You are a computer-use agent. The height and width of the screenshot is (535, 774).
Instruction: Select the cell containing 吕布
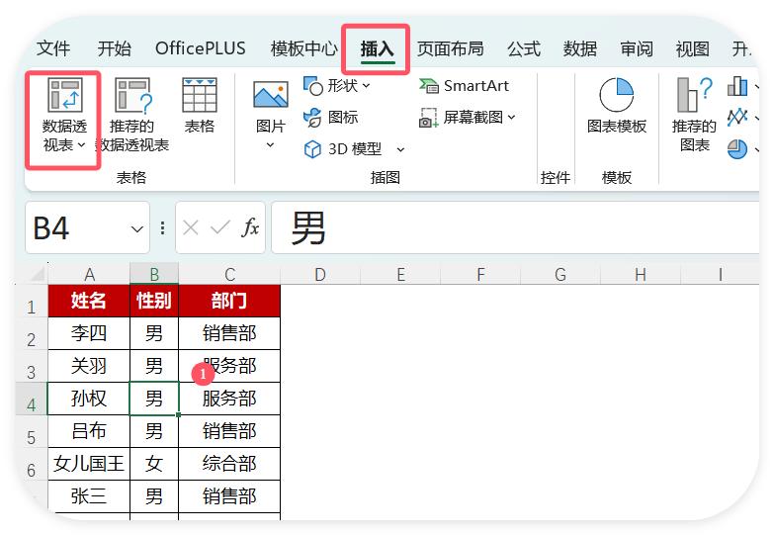(x=89, y=431)
